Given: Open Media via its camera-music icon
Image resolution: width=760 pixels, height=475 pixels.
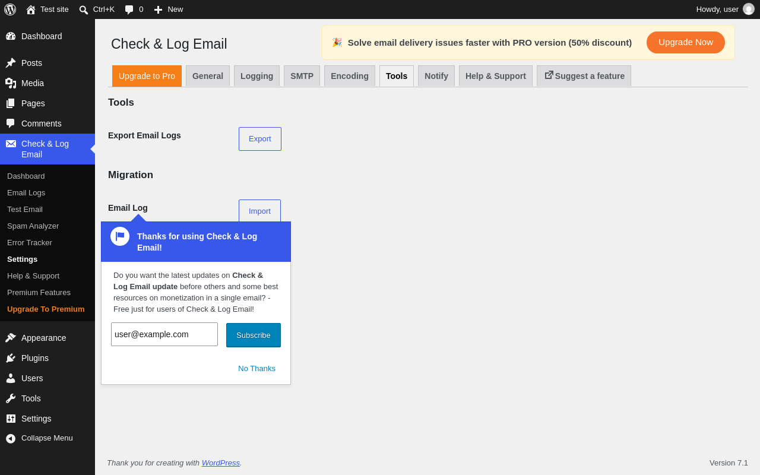Looking at the screenshot, I should (x=11, y=83).
